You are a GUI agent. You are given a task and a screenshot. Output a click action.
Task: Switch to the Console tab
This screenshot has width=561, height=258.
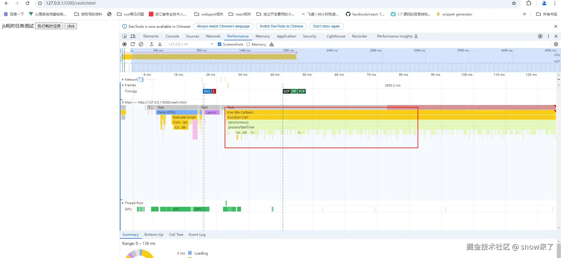pyautogui.click(x=172, y=36)
